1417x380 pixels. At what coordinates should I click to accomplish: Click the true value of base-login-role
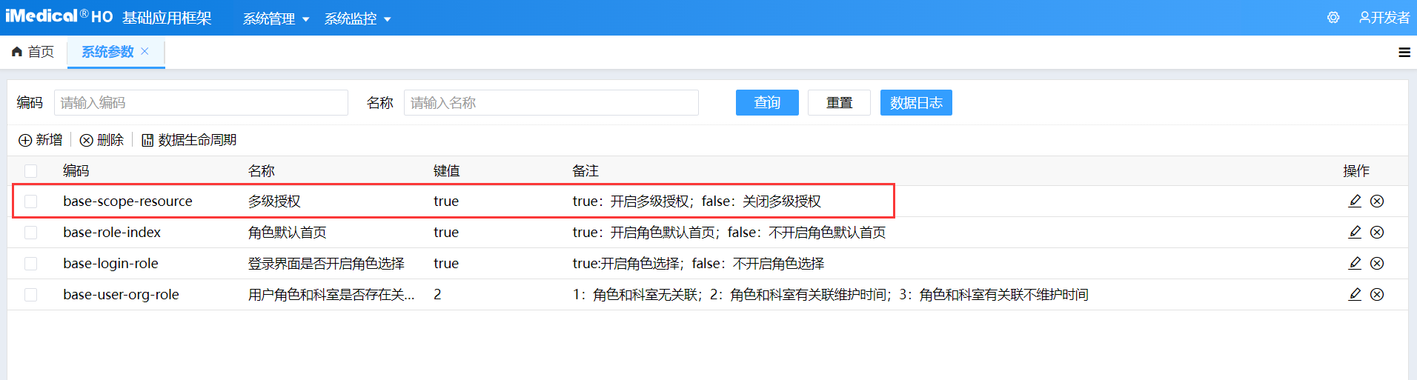[x=446, y=263]
